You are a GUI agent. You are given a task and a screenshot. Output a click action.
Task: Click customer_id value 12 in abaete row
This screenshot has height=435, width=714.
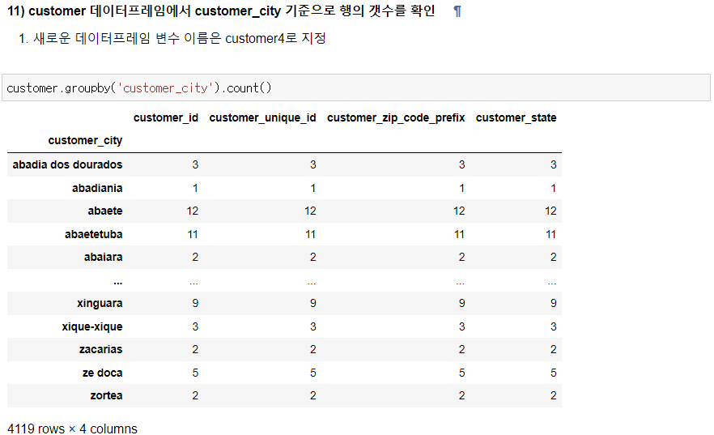coord(193,211)
